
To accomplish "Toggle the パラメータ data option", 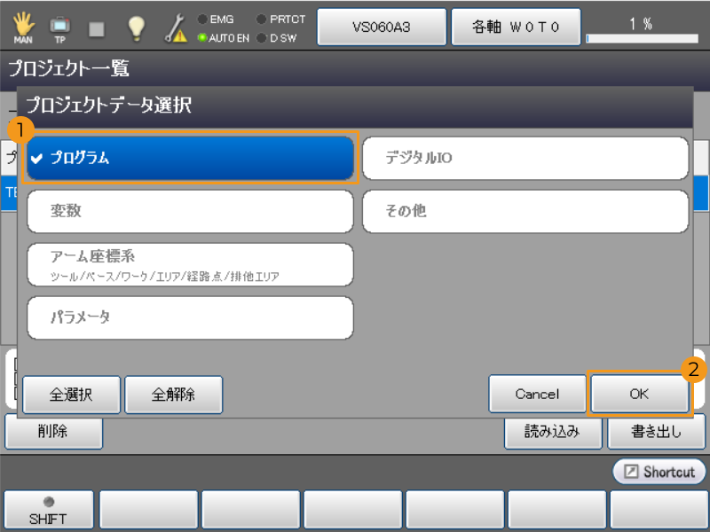I will [x=190, y=317].
